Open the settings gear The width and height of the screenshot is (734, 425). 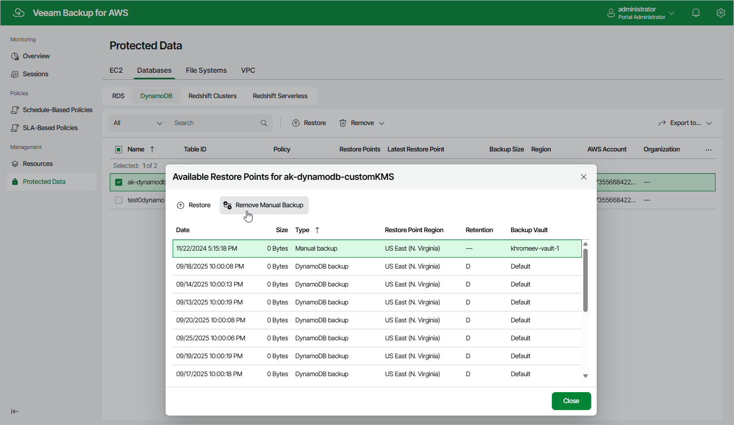pos(721,12)
